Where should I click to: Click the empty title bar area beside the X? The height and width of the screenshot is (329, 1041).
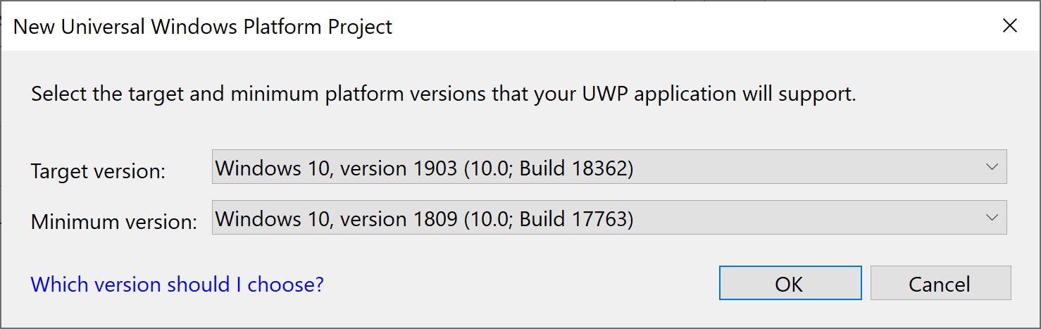tap(775, 27)
